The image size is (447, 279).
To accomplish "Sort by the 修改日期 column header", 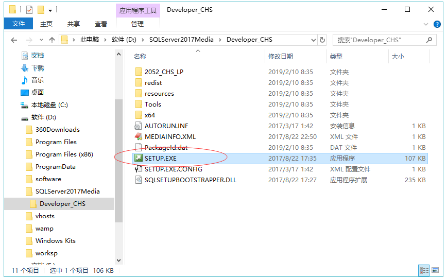I will [281, 57].
